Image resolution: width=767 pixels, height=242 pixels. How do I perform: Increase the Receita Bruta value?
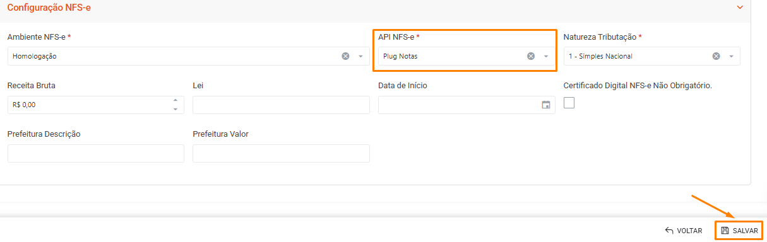175,101
